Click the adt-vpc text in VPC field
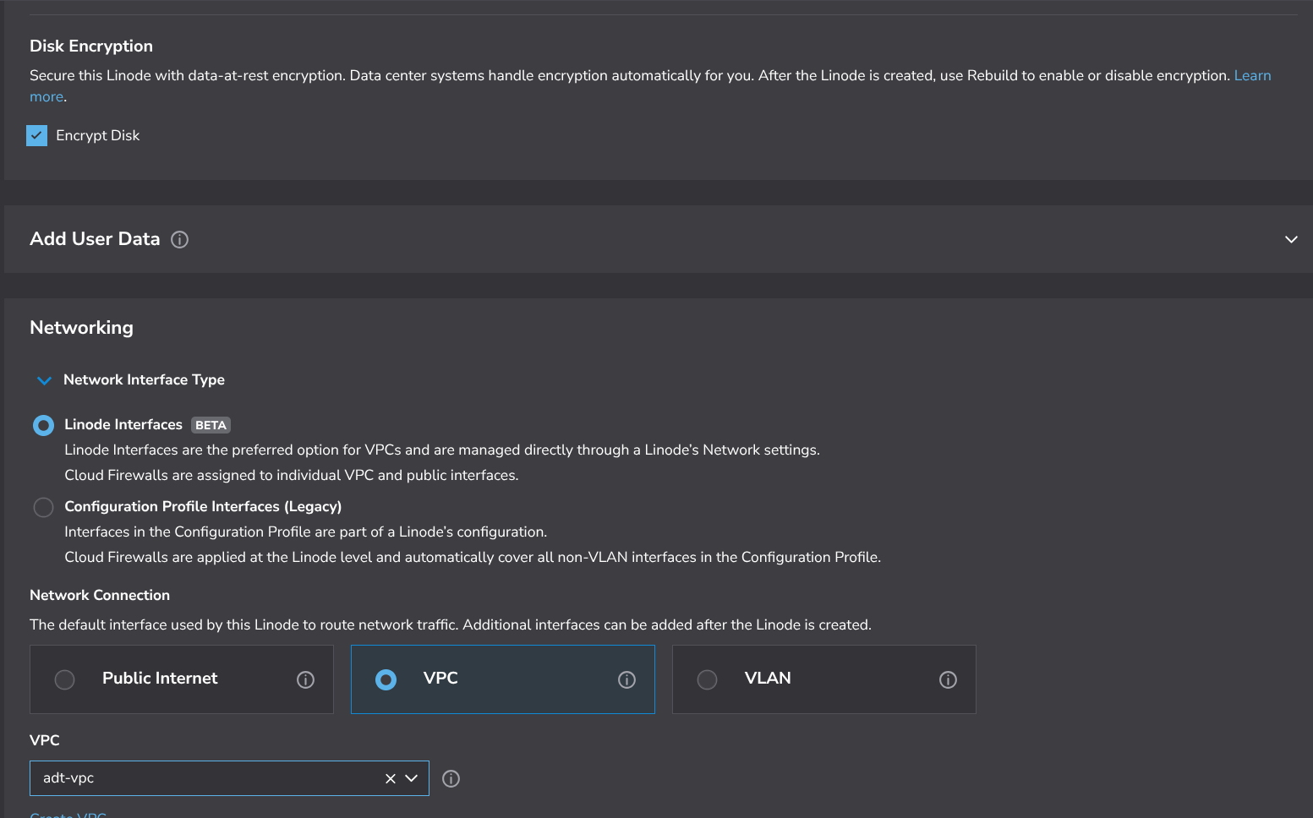 69,778
